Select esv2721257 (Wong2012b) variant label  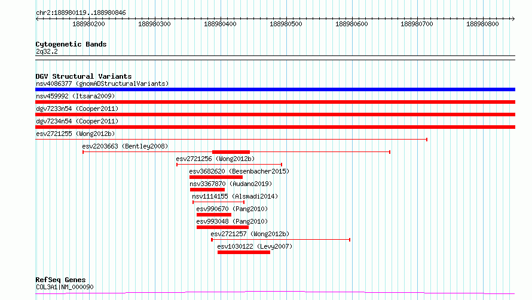(x=250, y=234)
